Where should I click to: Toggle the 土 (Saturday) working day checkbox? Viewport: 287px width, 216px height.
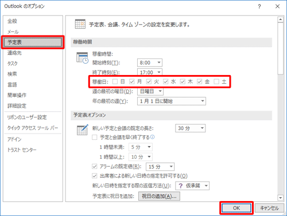[216, 82]
